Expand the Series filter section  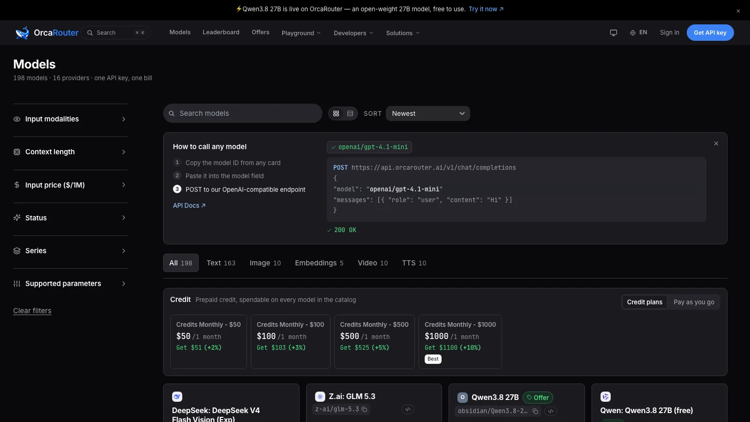point(70,251)
